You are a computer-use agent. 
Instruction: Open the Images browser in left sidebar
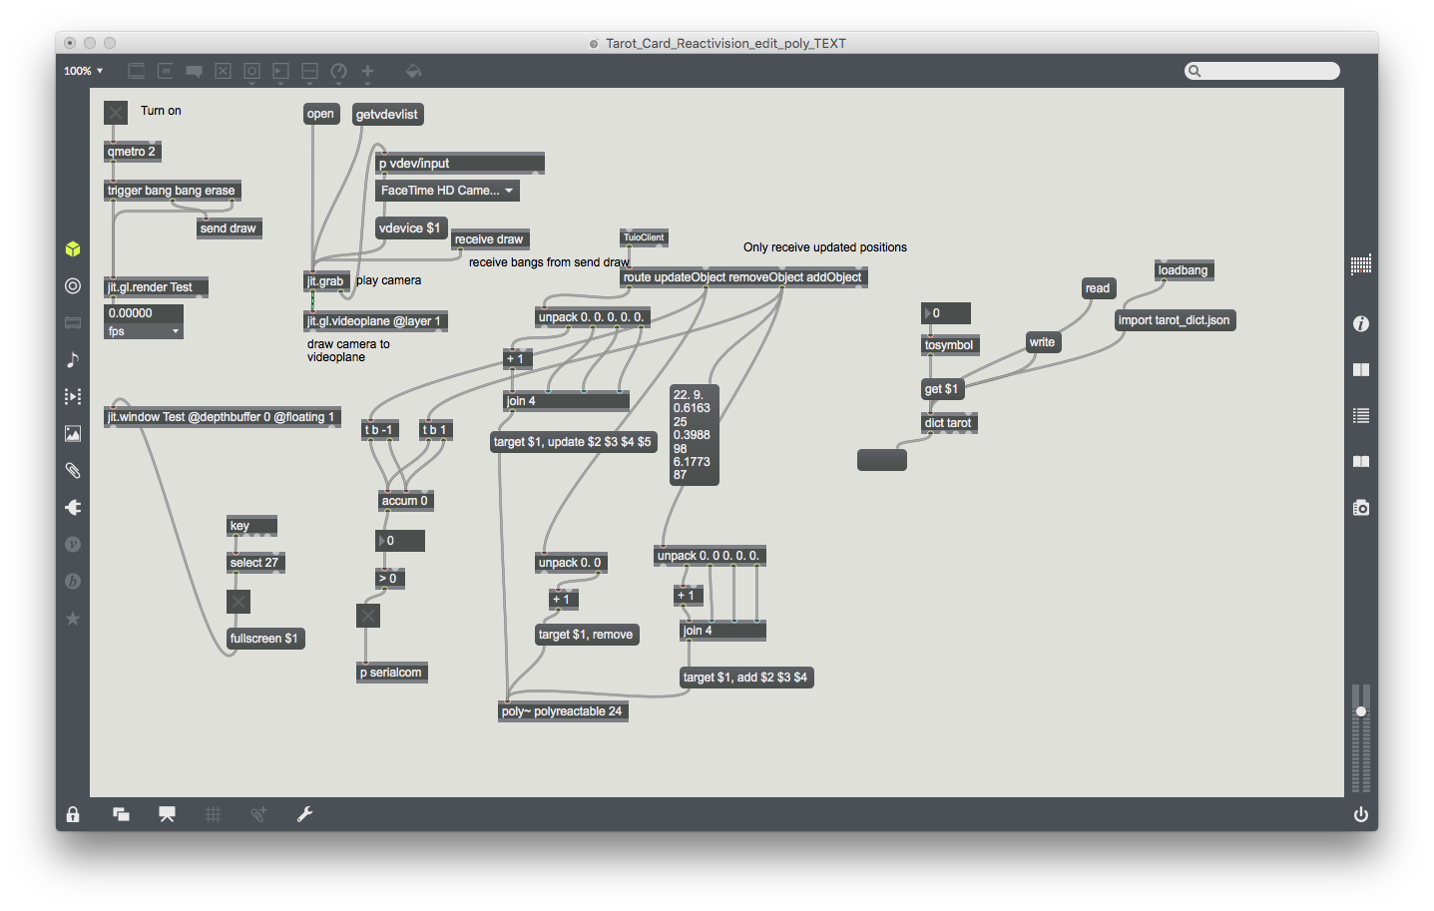(73, 433)
